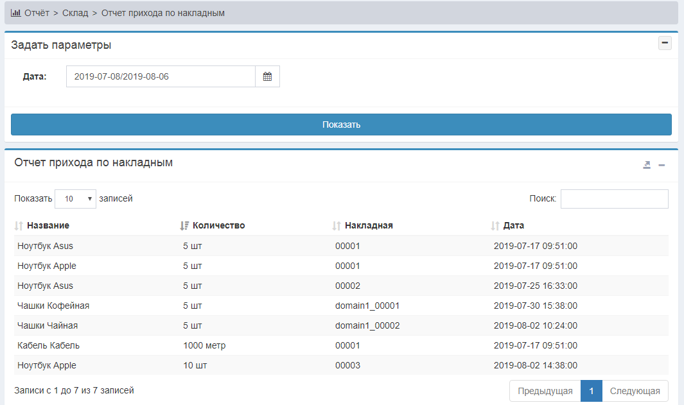Image resolution: width=684 pixels, height=405 pixels.
Task: Collapse the Задать параметры panel
Action: [665, 44]
